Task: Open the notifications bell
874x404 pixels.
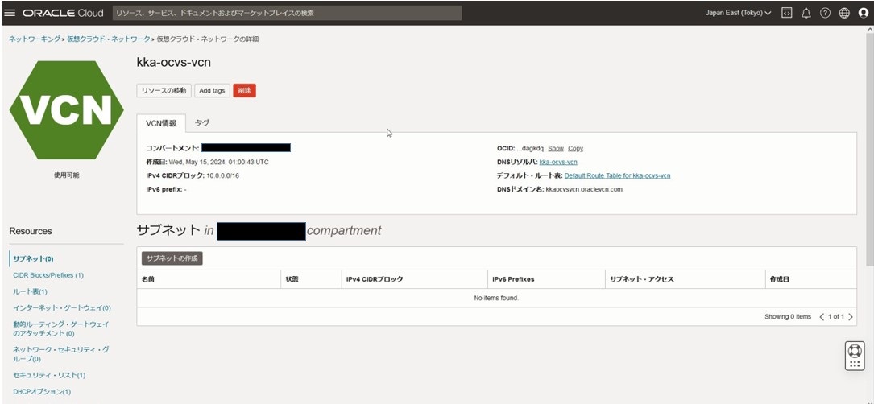Action: point(806,13)
